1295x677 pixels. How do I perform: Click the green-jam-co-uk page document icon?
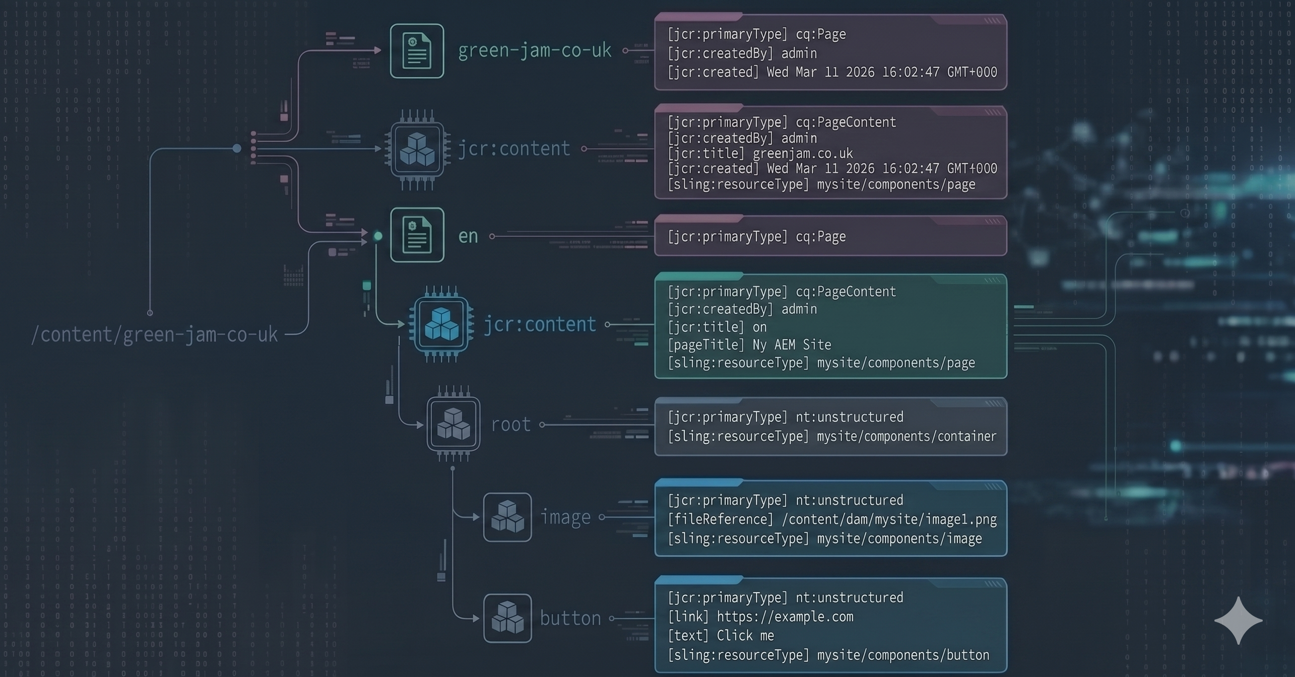coord(417,51)
